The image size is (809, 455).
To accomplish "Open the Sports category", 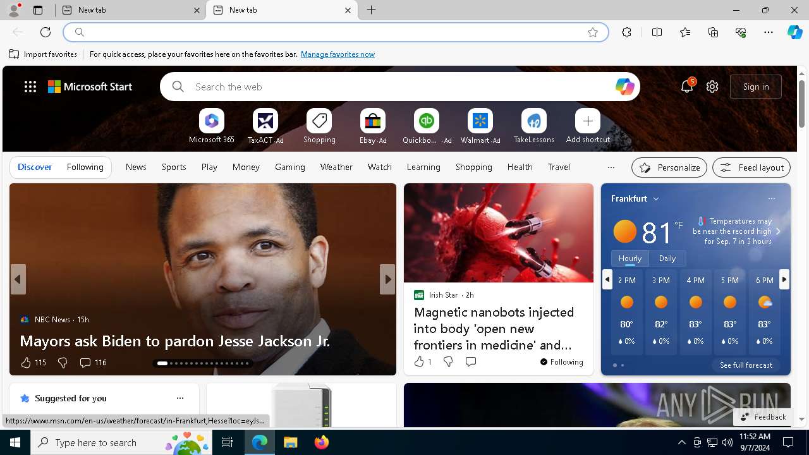I will coord(174,167).
